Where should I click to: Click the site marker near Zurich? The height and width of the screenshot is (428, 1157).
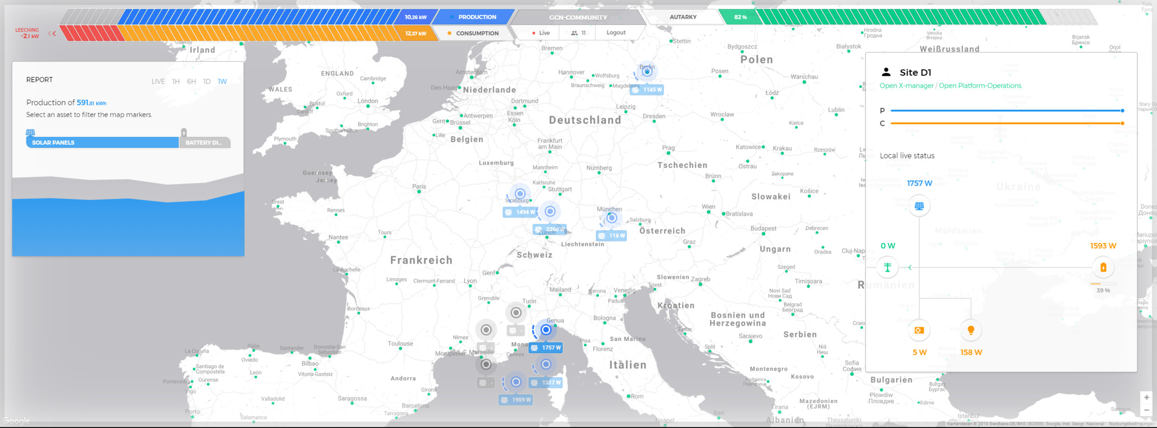550,211
